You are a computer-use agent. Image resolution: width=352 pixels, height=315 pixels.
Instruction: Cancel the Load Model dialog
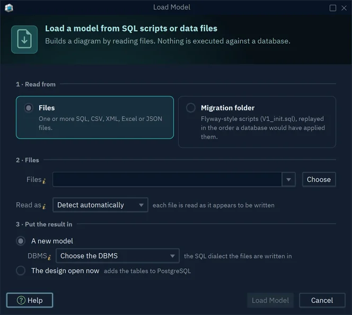322,300
